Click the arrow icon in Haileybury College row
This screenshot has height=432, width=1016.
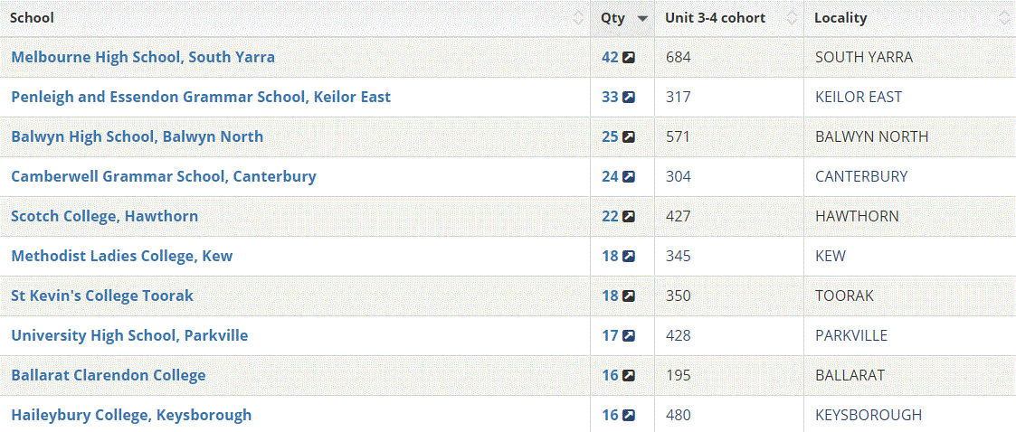pyautogui.click(x=629, y=415)
